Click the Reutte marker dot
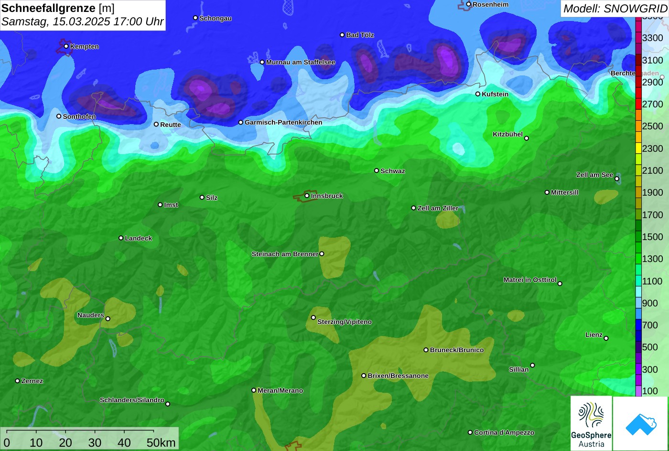669x451 pixels. coord(156,124)
